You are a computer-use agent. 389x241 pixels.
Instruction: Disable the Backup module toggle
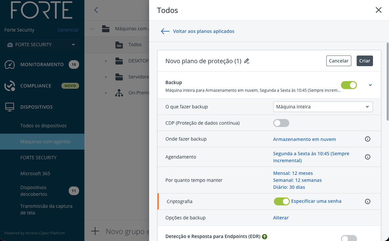click(349, 85)
